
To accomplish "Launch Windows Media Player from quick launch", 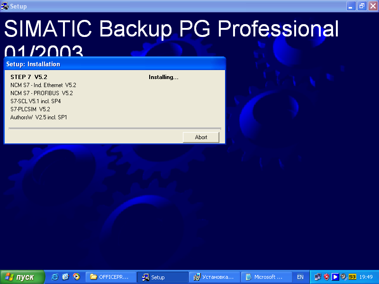I will coord(76,277).
